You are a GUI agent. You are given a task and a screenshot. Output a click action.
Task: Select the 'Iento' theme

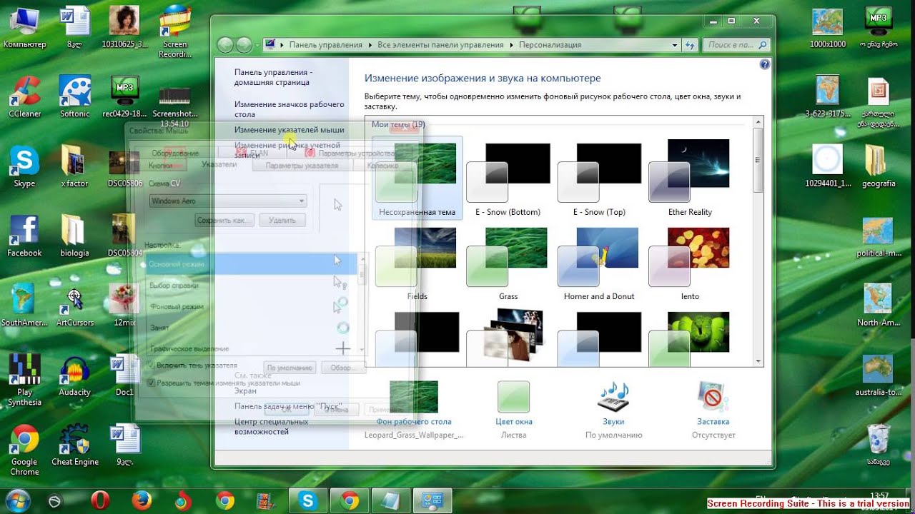click(690, 263)
